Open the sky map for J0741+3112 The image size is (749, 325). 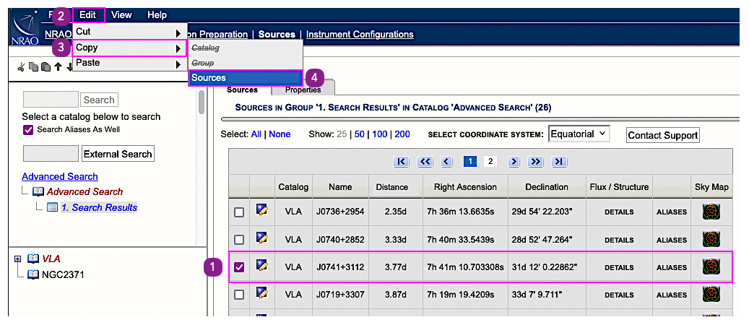tap(711, 267)
